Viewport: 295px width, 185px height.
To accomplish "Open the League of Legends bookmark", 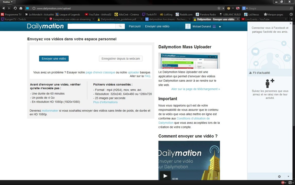I will [x=68, y=14].
